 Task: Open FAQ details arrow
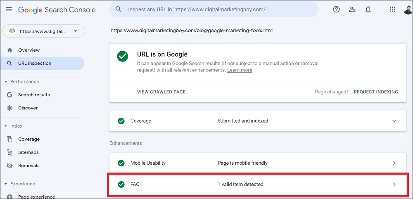[x=394, y=185]
